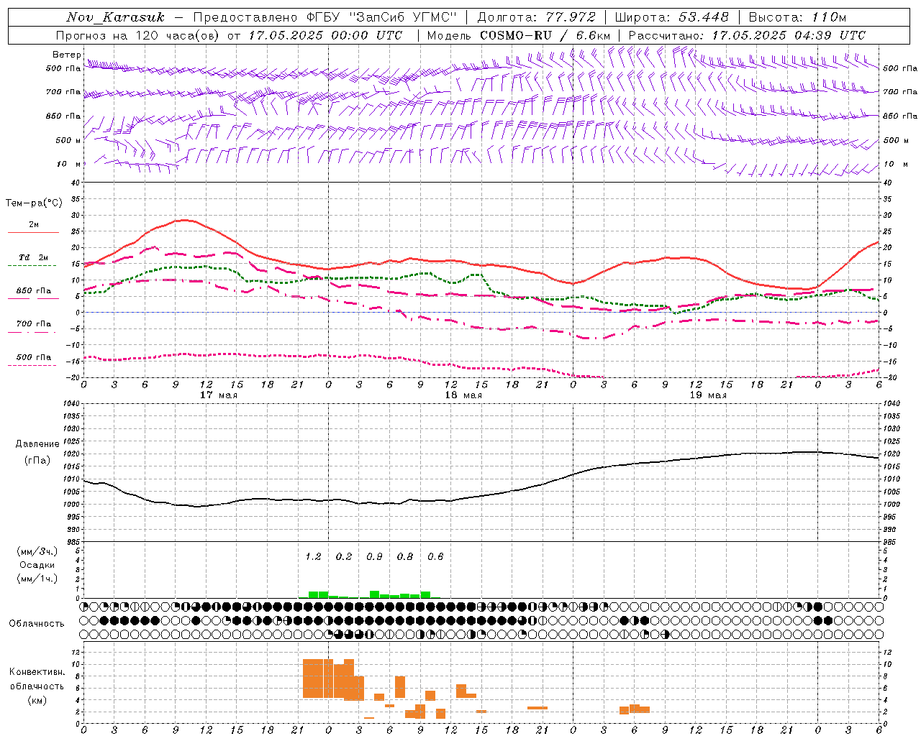Select the Конвективн. convective label text
This screenshot has height=736, width=921.
point(37,672)
